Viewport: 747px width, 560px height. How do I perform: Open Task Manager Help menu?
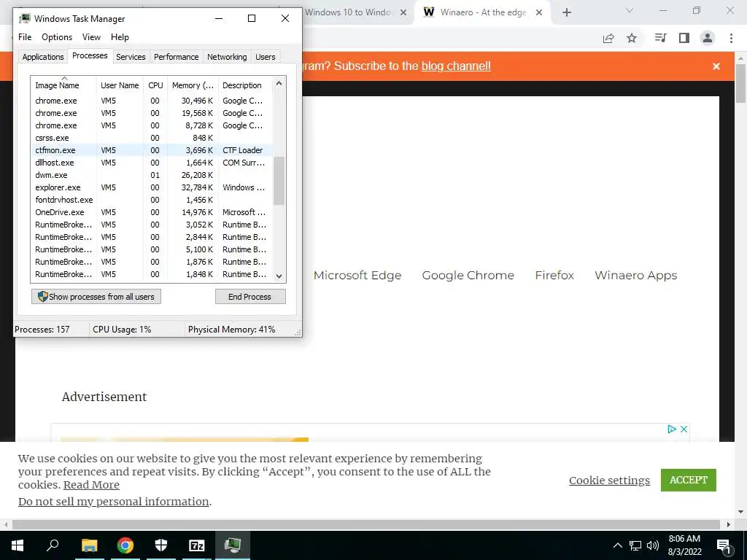click(x=120, y=37)
